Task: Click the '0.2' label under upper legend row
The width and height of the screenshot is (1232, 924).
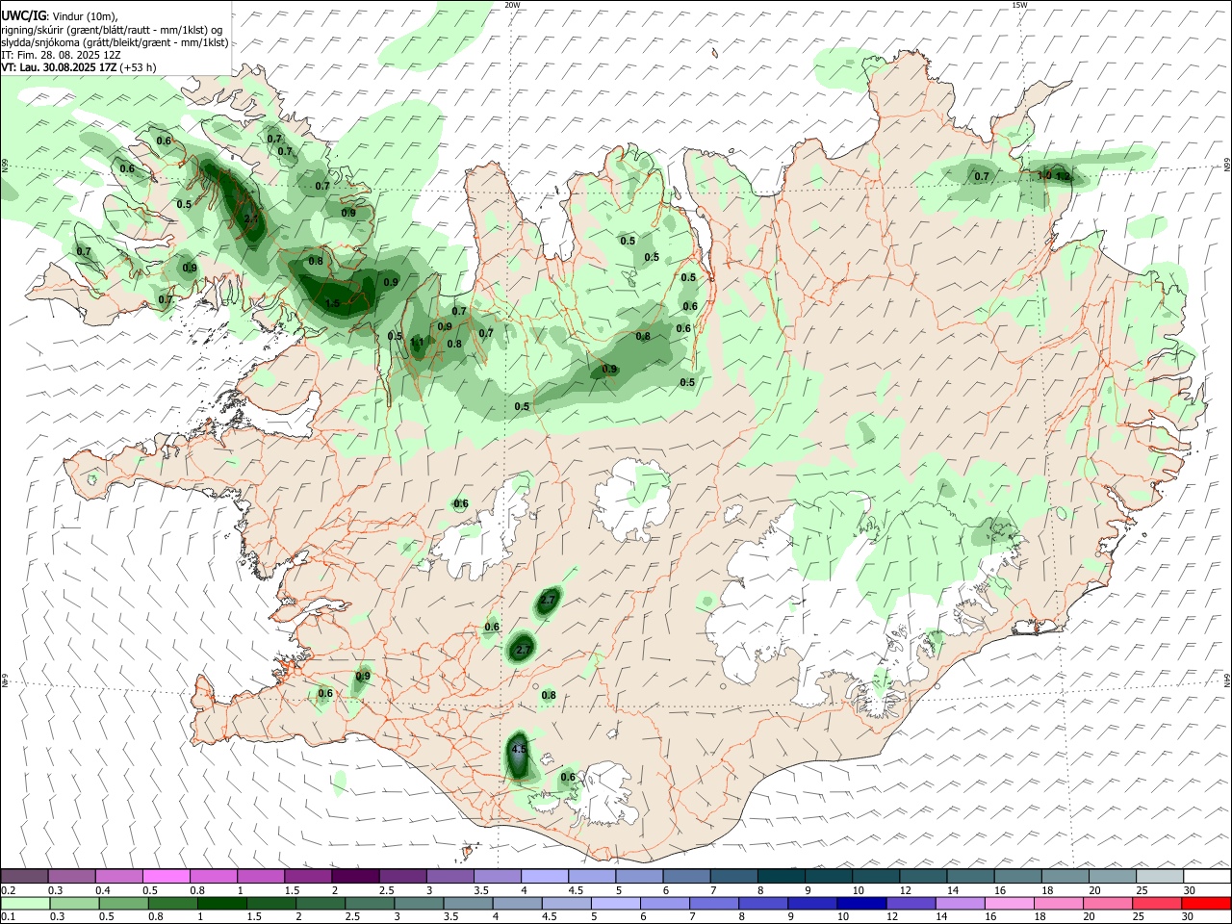Action: coord(8,890)
